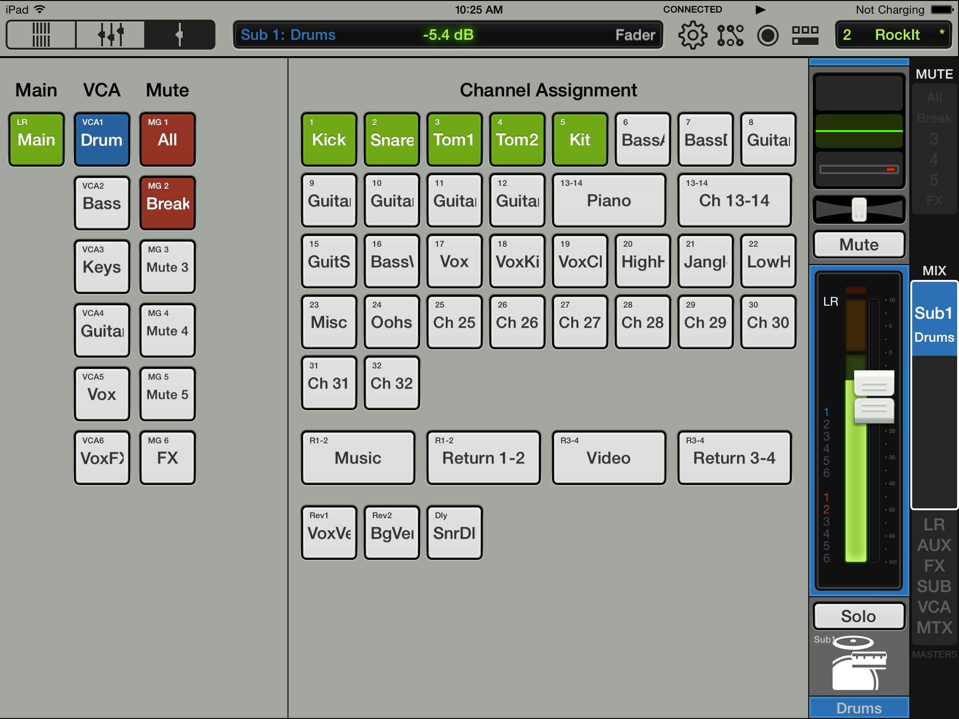Solo the Drums subgroup

[858, 616]
